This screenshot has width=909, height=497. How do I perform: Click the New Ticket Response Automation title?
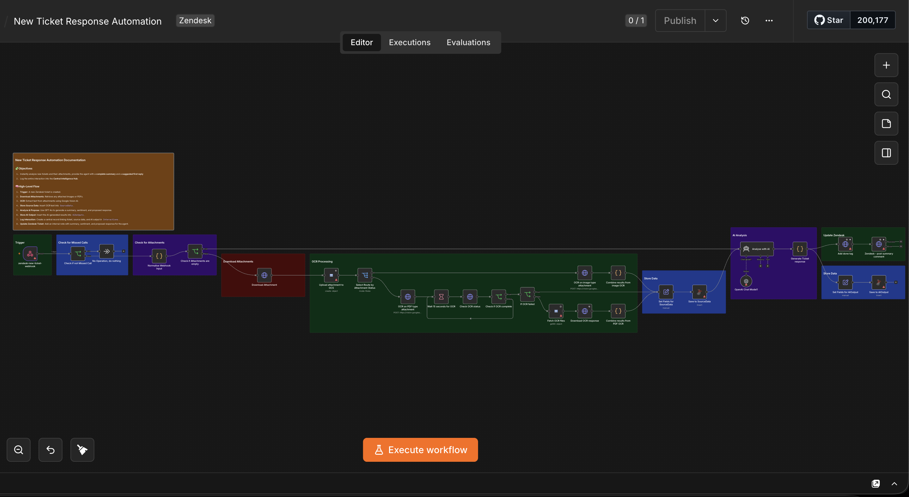87,21
